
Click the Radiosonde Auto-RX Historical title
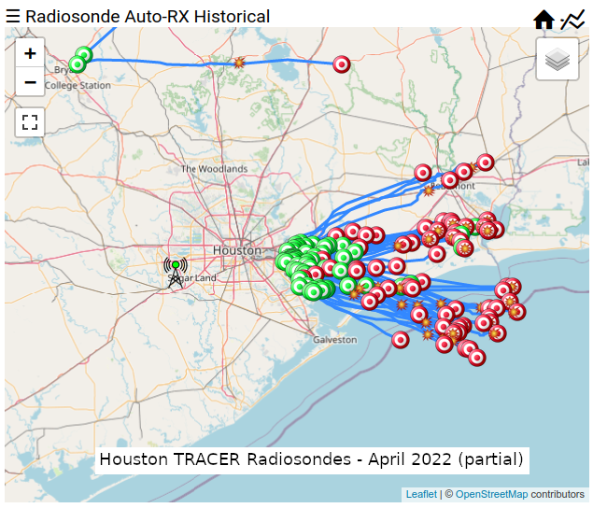[148, 17]
